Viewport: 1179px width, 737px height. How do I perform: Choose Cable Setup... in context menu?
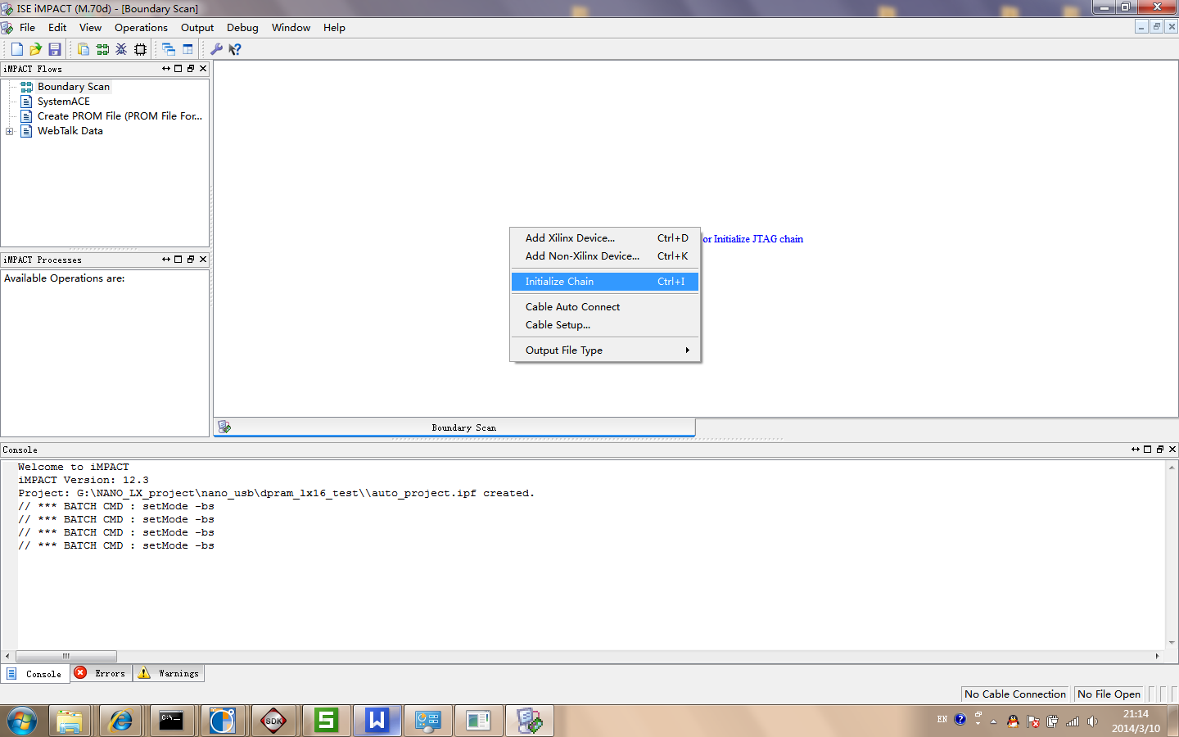click(558, 325)
